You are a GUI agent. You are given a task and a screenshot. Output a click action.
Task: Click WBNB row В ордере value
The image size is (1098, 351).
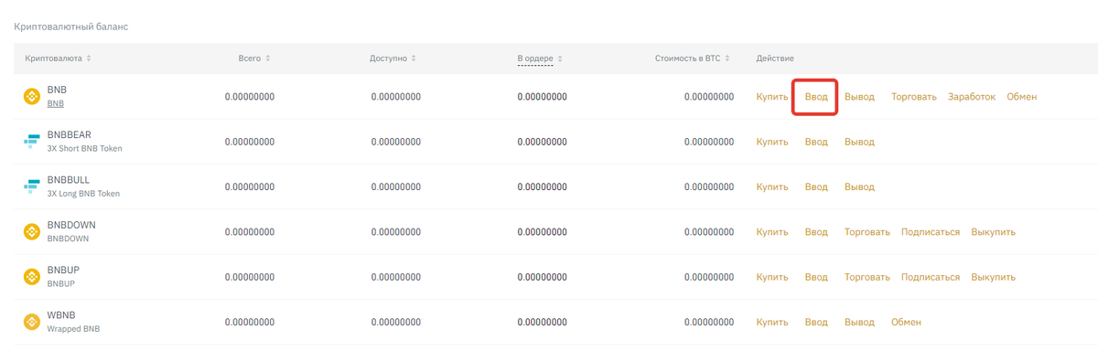(x=543, y=322)
